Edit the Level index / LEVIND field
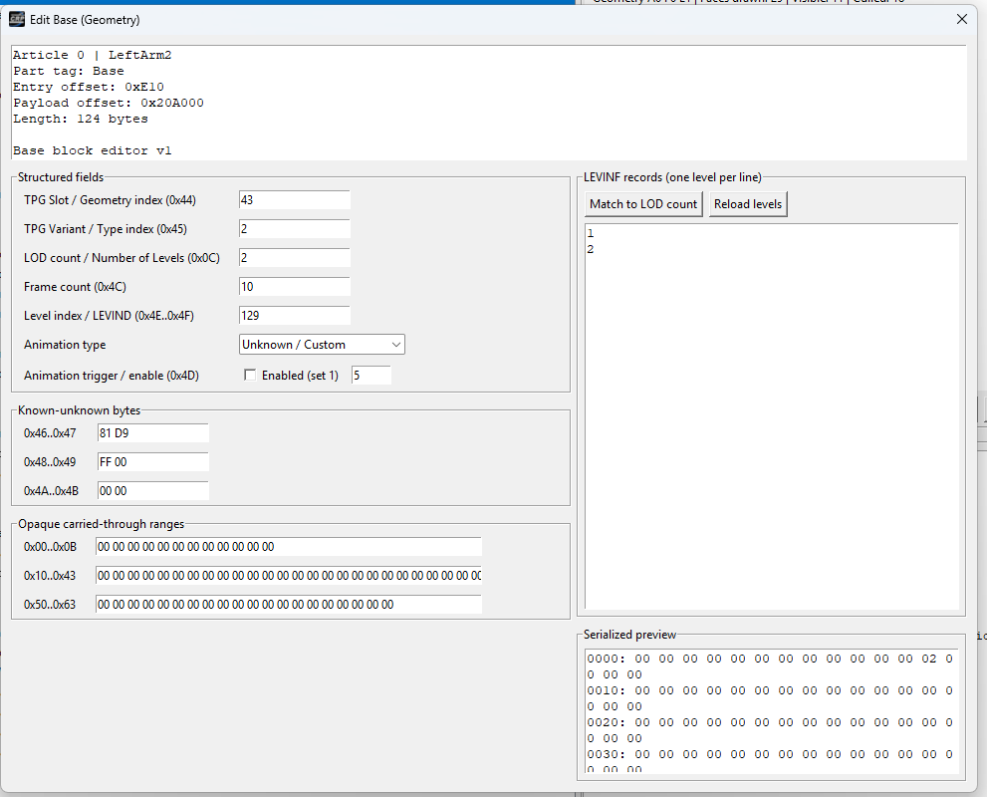987x797 pixels. click(x=294, y=316)
